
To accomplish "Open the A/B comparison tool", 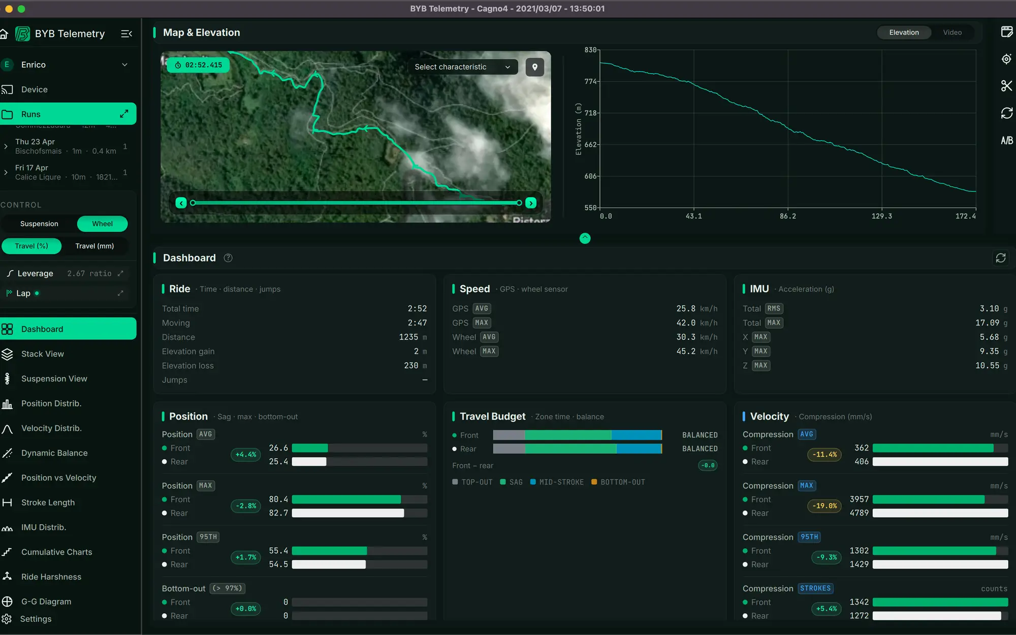I will coord(1006,140).
